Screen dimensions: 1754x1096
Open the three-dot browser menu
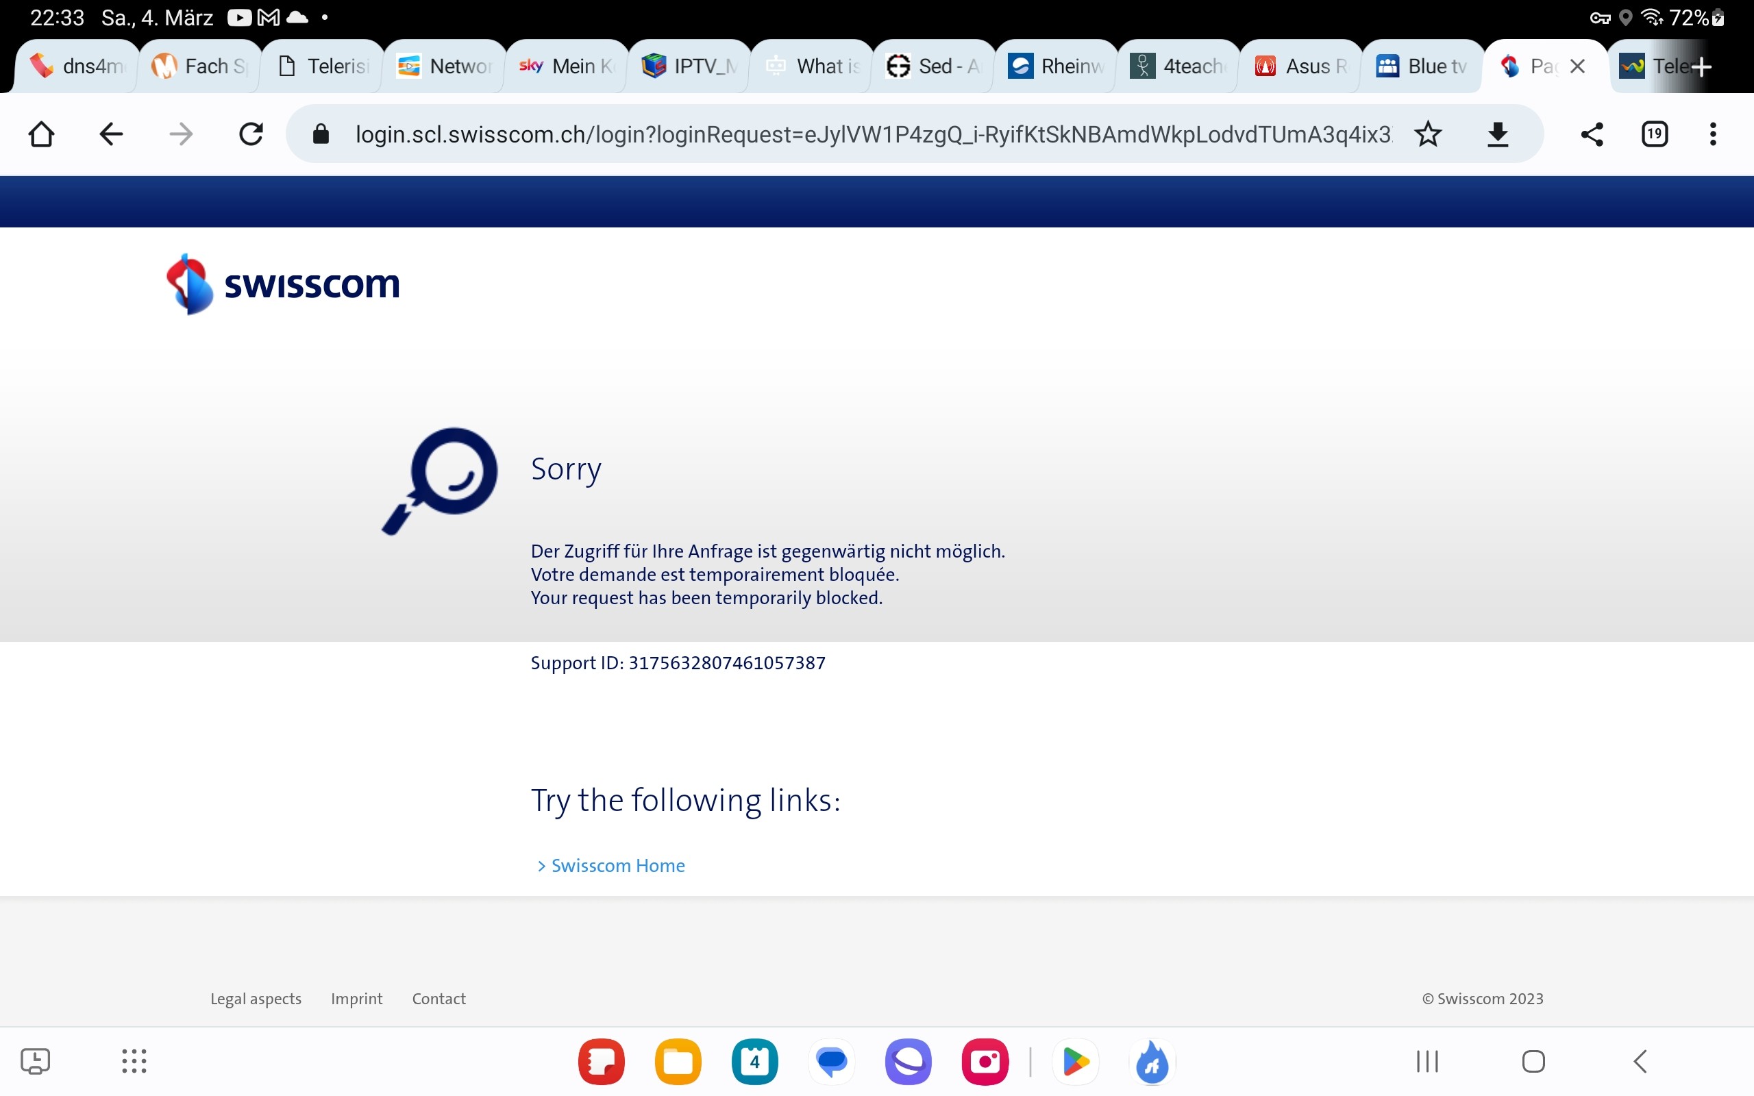(1713, 134)
